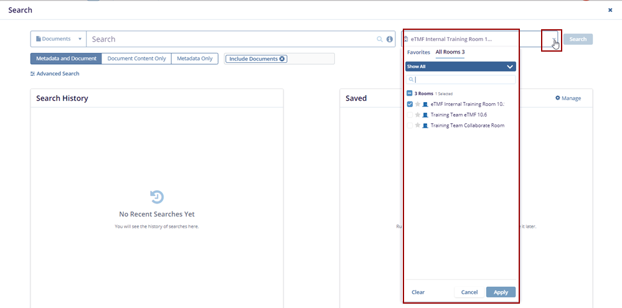Star the eTMF Internal Training Room
The height and width of the screenshot is (308, 622).
click(x=417, y=104)
